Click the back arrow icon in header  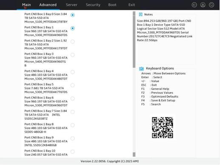(x=194, y=5)
